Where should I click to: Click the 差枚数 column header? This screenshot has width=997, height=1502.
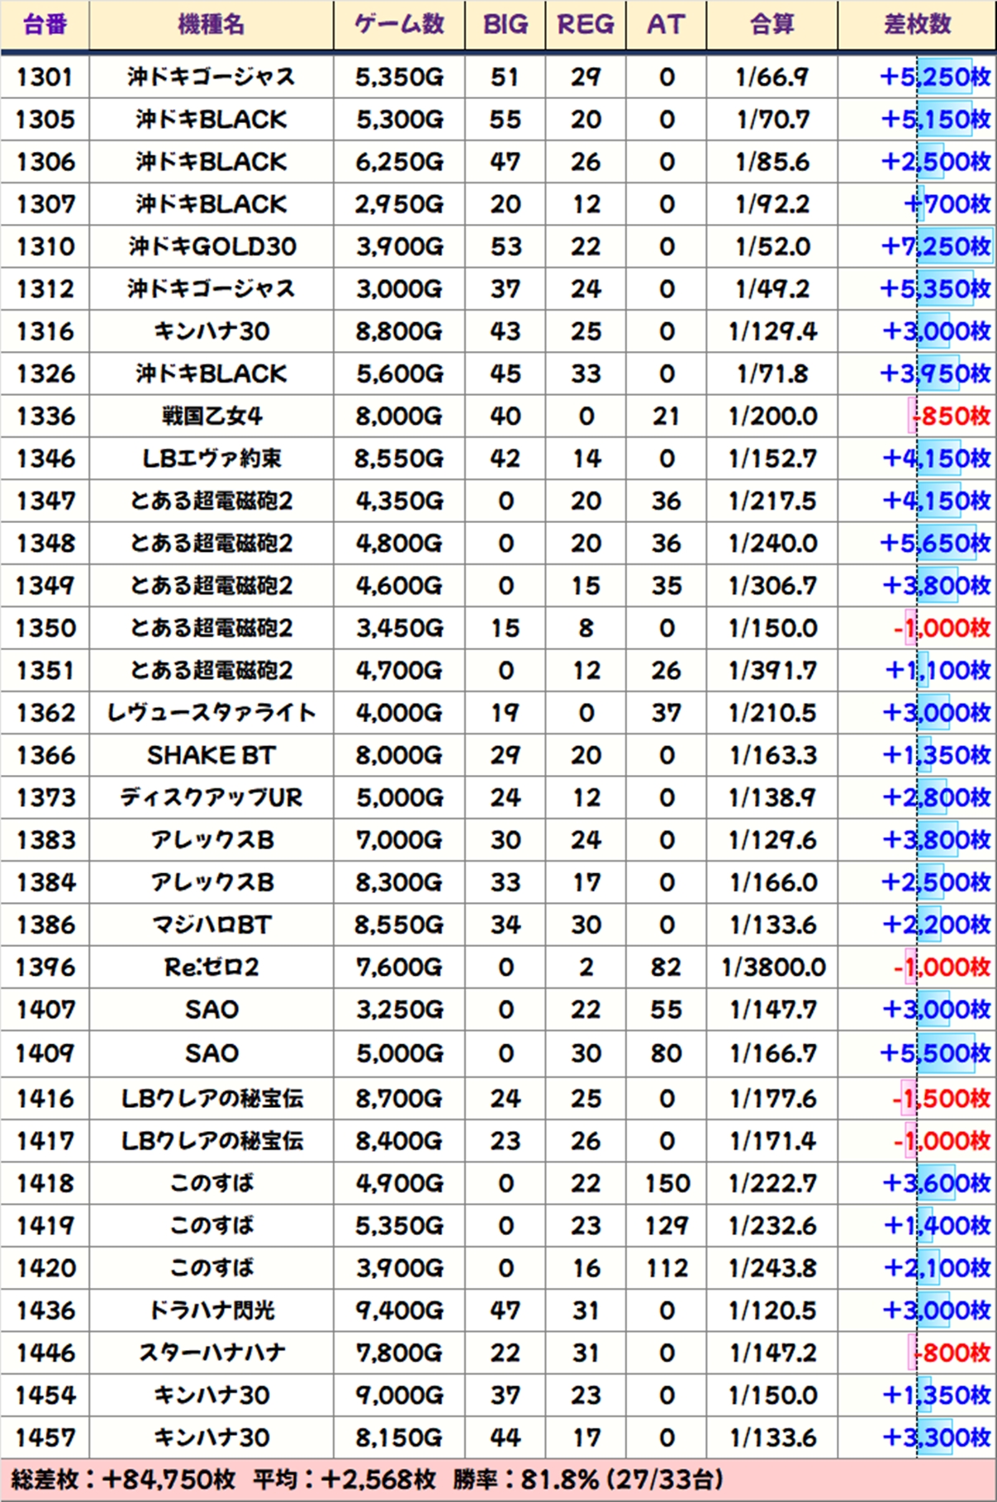[x=917, y=25]
